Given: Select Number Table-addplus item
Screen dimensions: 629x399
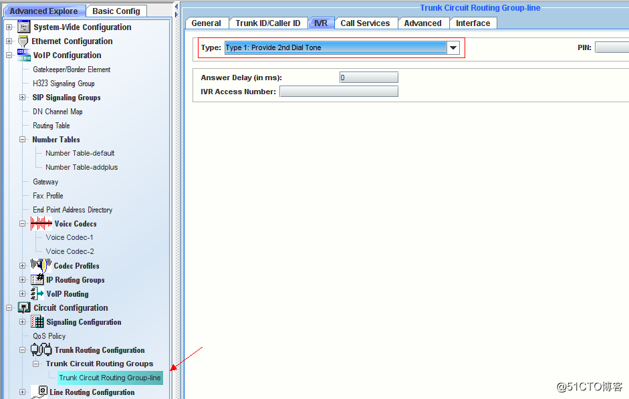Looking at the screenshot, I should [x=82, y=167].
